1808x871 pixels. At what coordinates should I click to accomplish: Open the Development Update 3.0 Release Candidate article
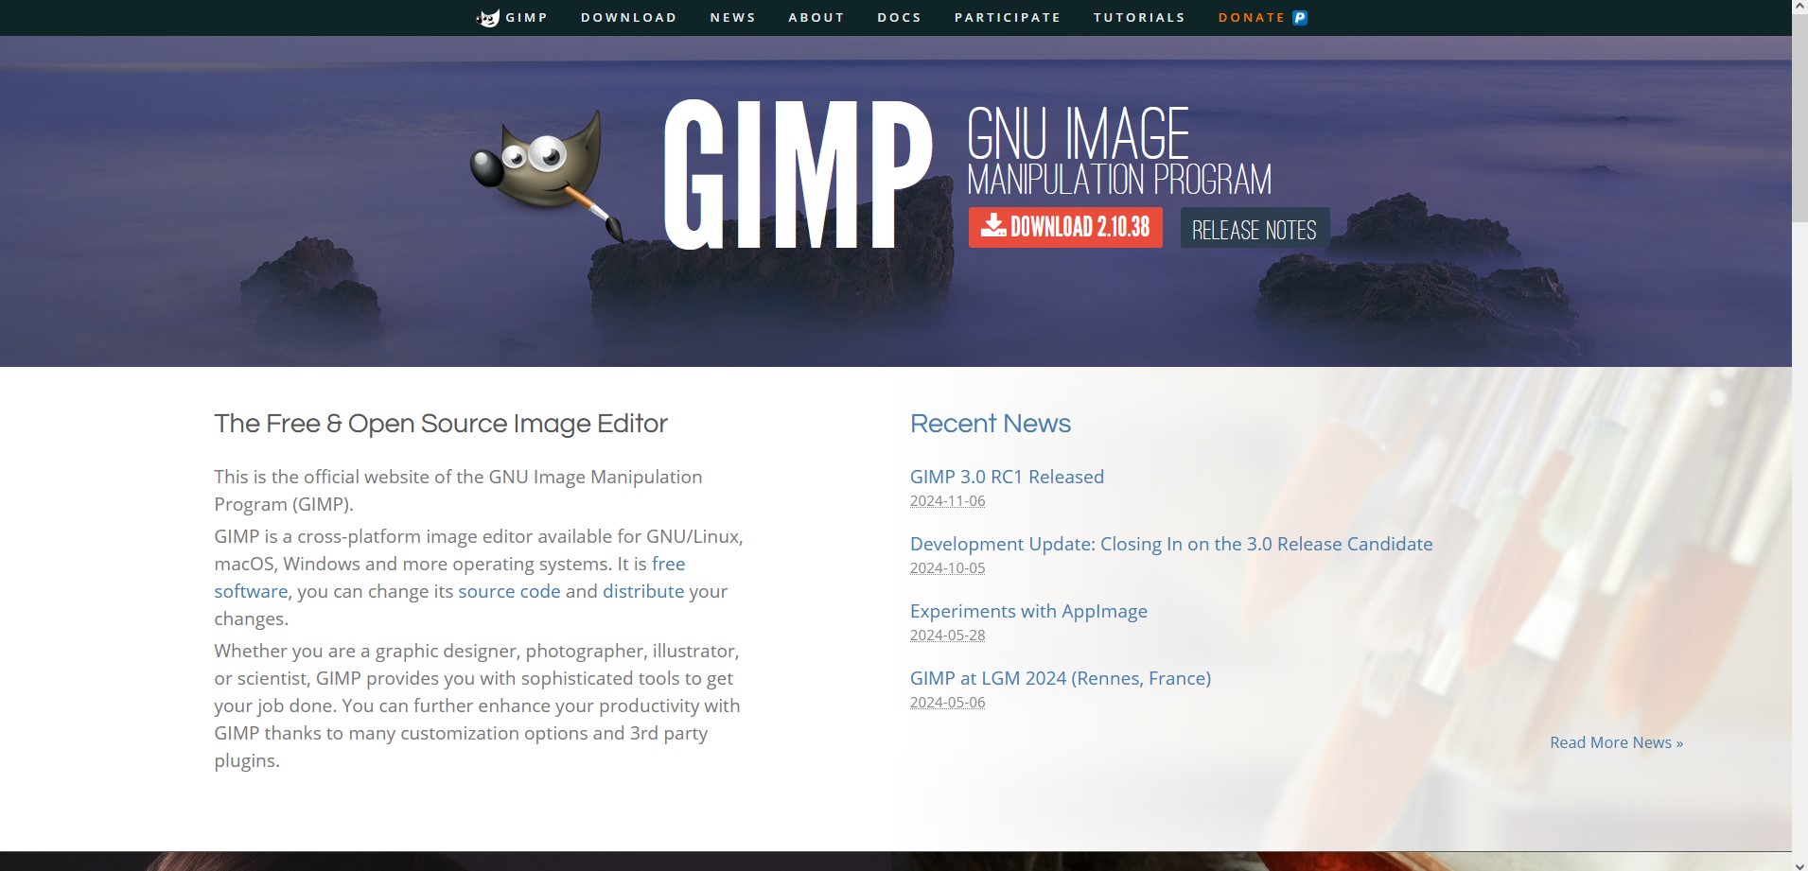(x=1171, y=544)
